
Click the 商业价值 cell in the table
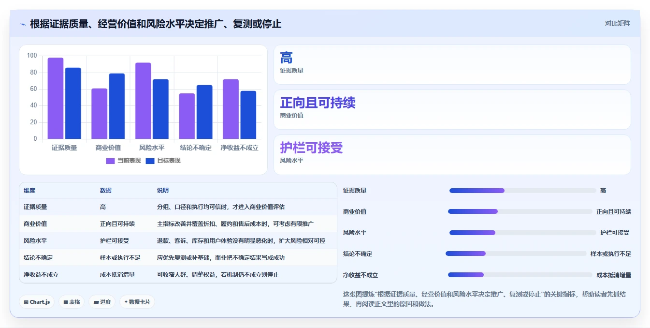(35, 224)
